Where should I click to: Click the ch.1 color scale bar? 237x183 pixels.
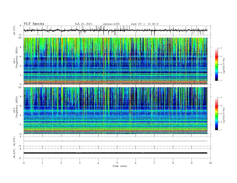(x=216, y=64)
